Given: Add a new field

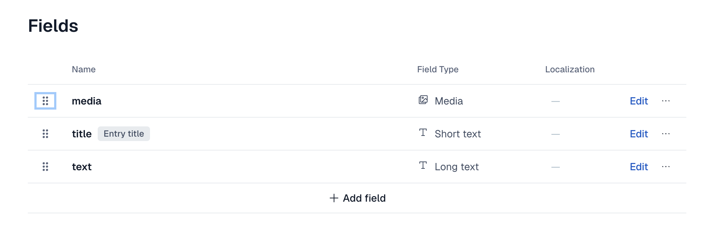Looking at the screenshot, I should 357,198.
